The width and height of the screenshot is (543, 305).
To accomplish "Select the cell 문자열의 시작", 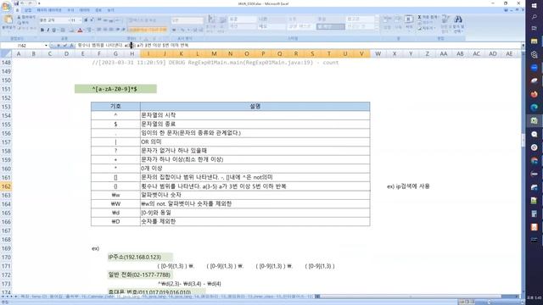I will [255, 115].
